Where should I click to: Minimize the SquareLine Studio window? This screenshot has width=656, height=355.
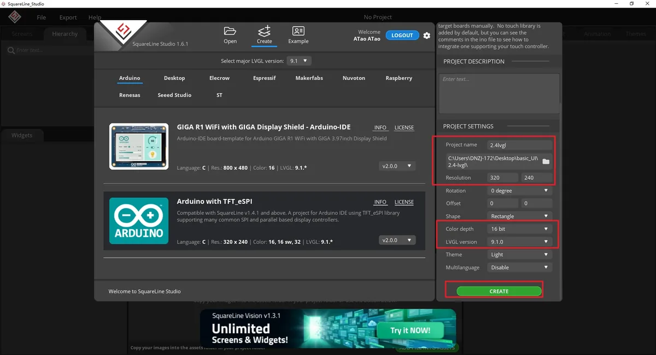tap(616, 3)
